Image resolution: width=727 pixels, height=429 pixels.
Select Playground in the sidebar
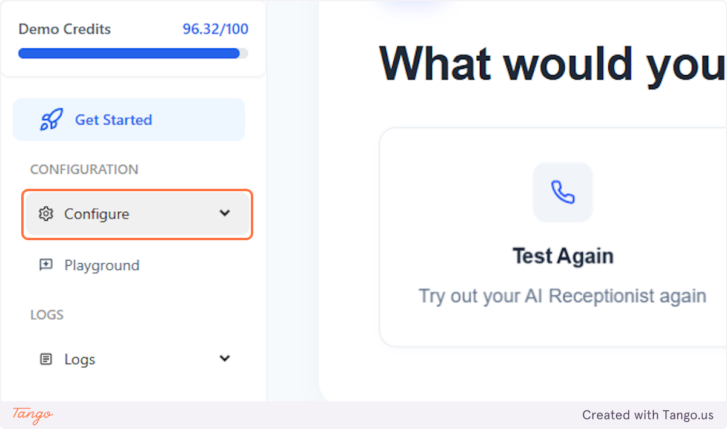tap(101, 264)
